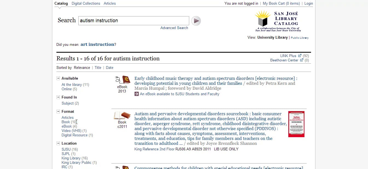Click the eBook availability arrow icon
368x169 pixels.
coord(137,94)
